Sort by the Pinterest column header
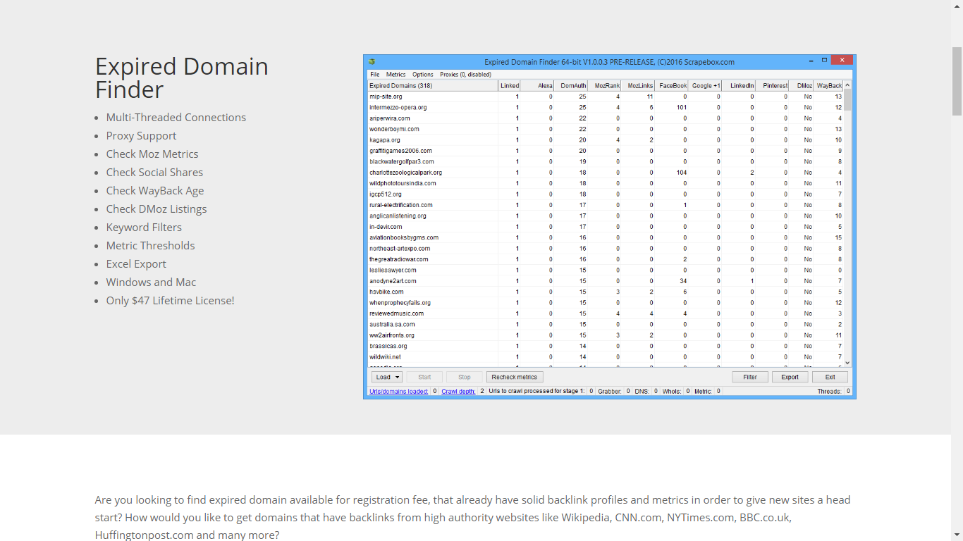This screenshot has height=541, width=963. coord(772,85)
